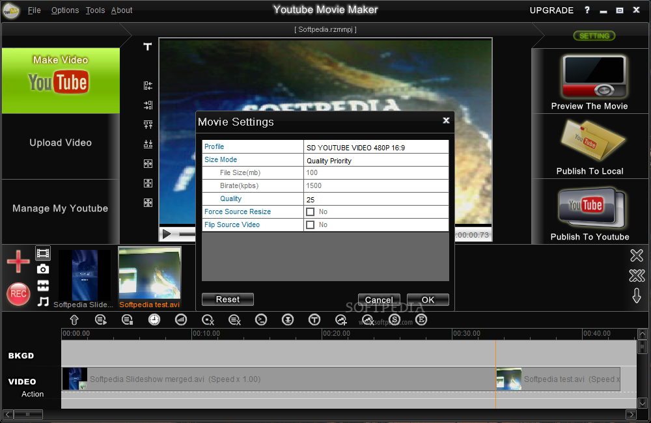Click the timeline horizontal scroll right arrow
Screen dimensions: 651x423
tap(631, 414)
